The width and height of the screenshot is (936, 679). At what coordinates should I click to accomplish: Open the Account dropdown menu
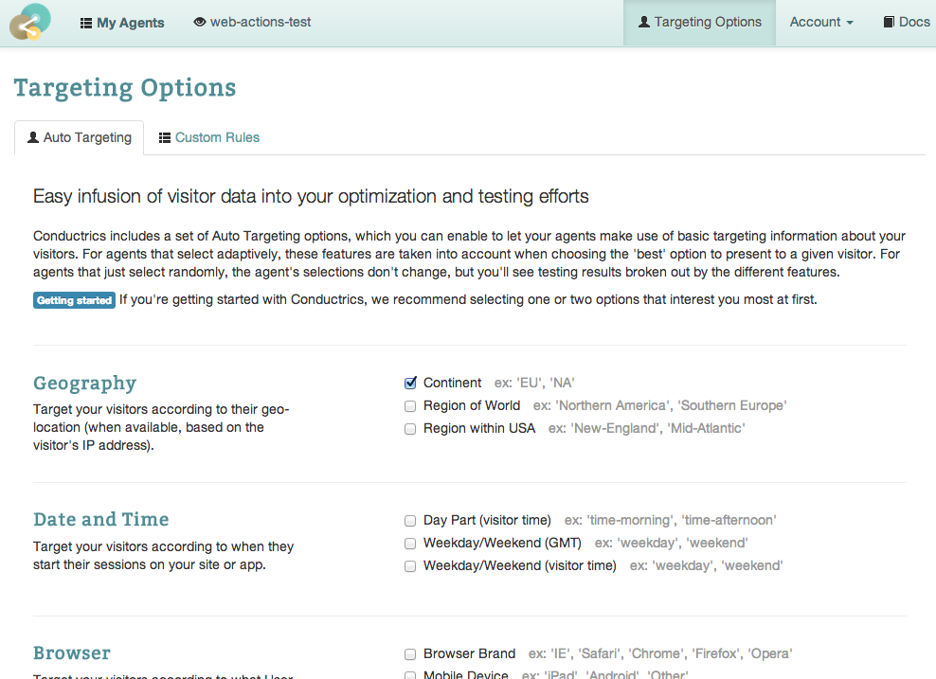821,22
